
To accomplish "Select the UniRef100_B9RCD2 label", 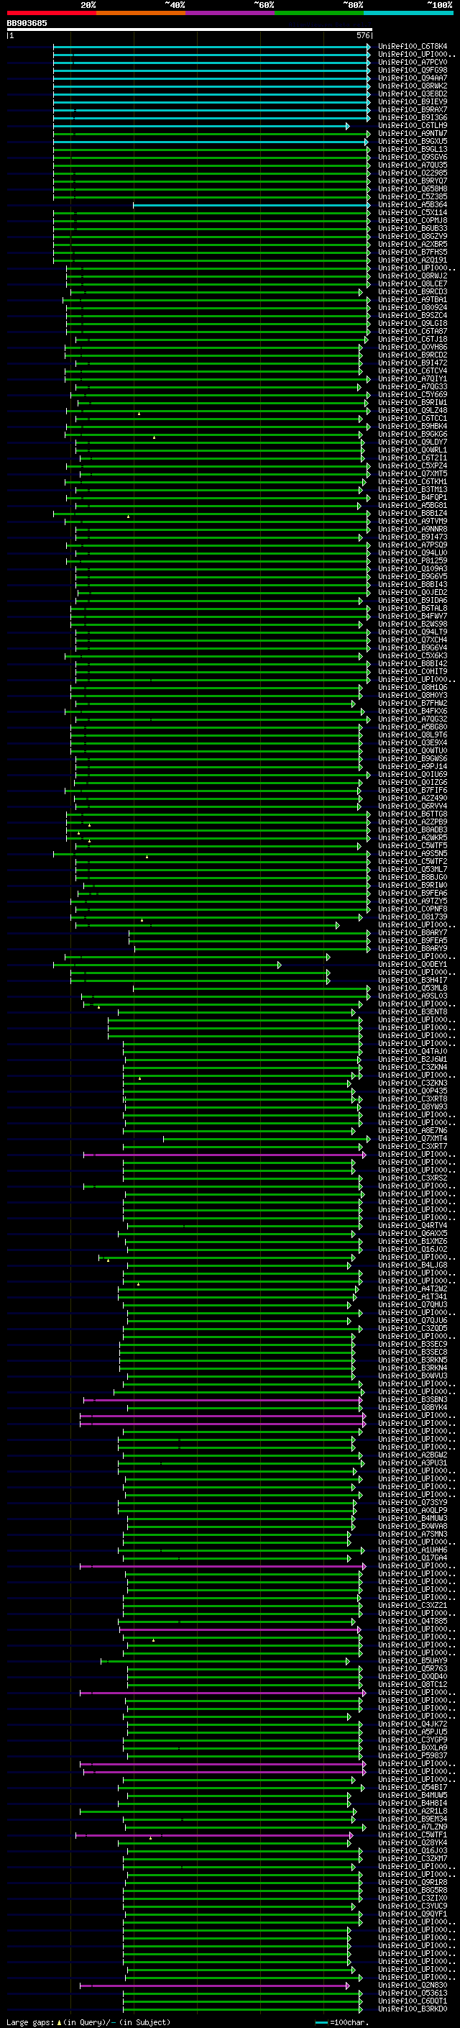I will coord(412,355).
